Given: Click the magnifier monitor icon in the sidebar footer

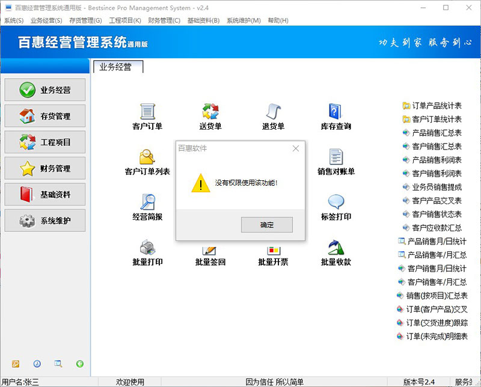Looking at the screenshot, I should [x=58, y=364].
